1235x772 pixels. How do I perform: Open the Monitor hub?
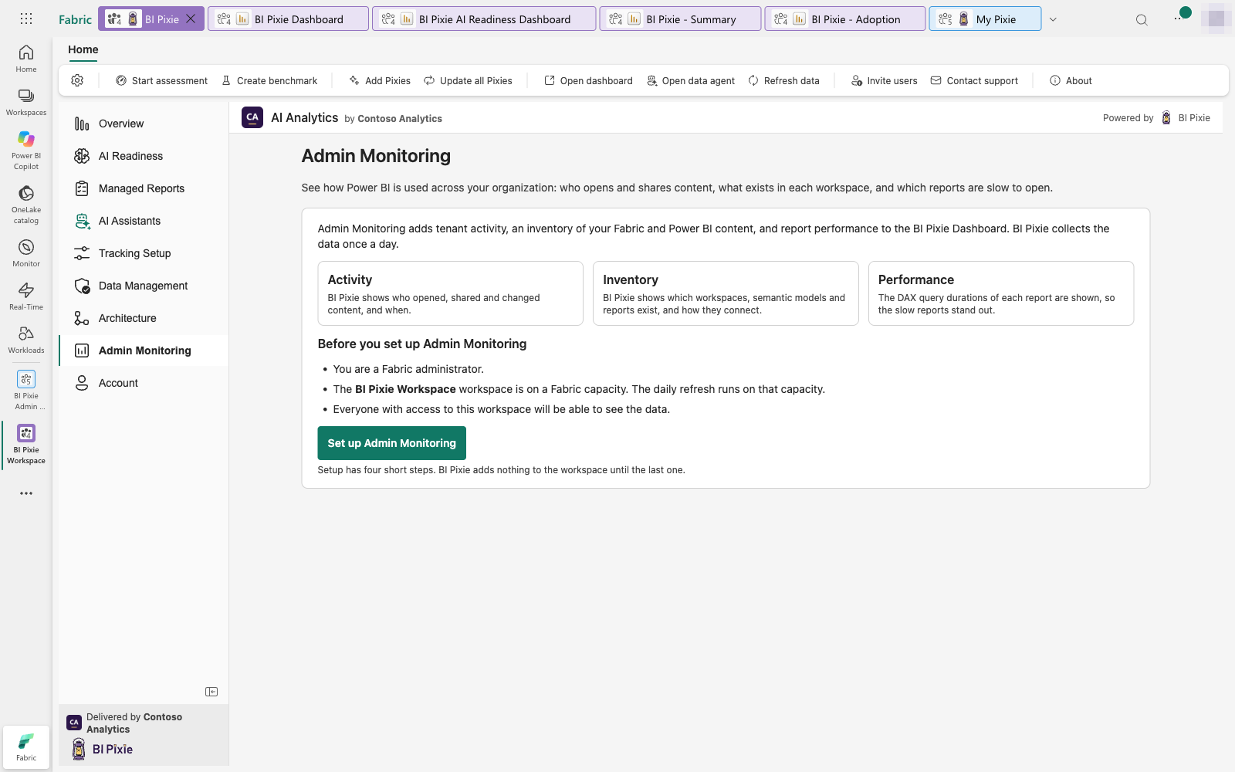coord(26,253)
